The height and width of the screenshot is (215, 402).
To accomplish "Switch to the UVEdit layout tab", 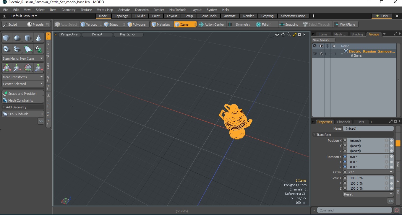I will point(140,16).
